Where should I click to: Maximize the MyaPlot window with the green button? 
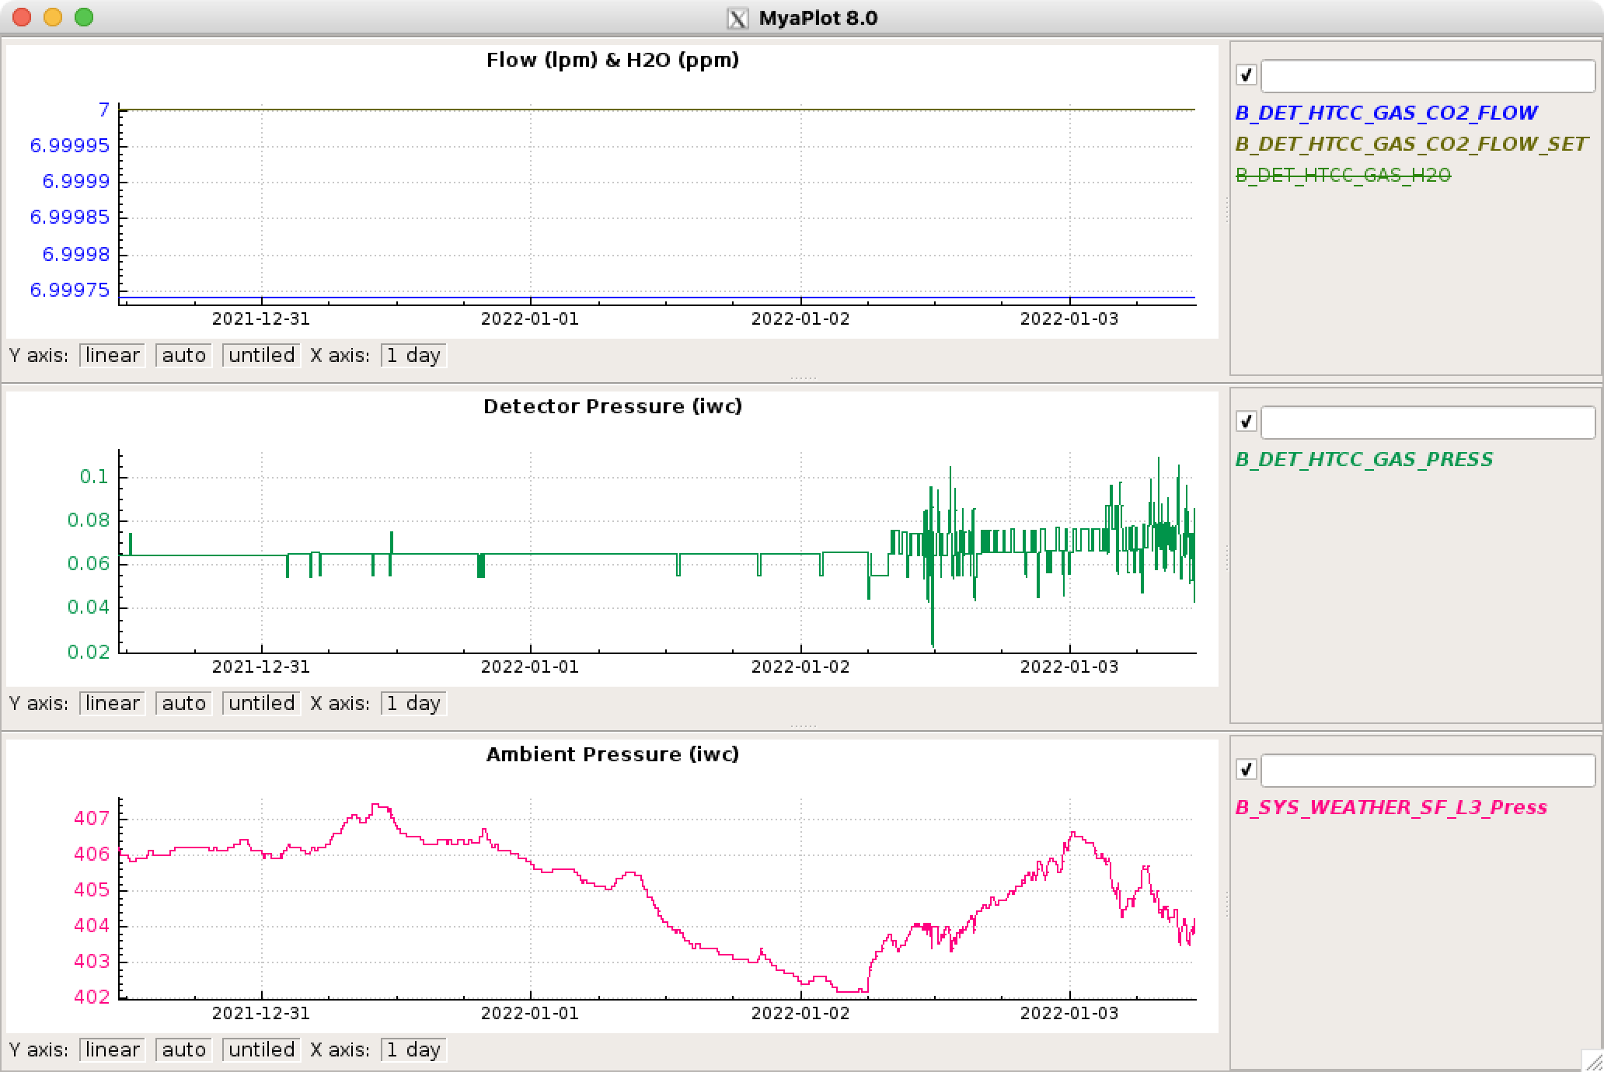pyautogui.click(x=84, y=17)
